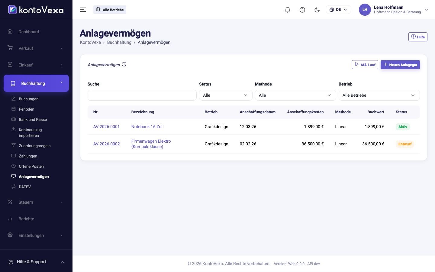Collapse the Buchhaltung sidebar section
The width and height of the screenshot is (435, 272).
pyautogui.click(x=36, y=83)
